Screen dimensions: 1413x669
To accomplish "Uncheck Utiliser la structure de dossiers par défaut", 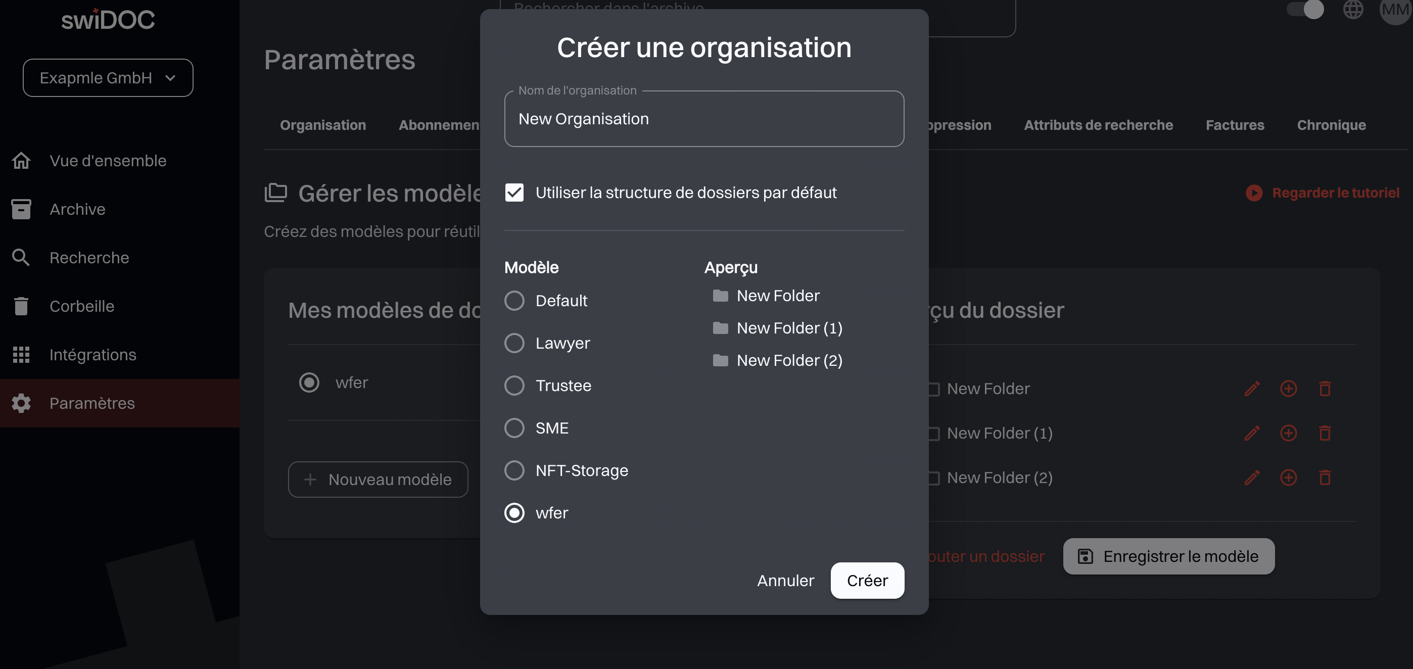I will coord(514,193).
